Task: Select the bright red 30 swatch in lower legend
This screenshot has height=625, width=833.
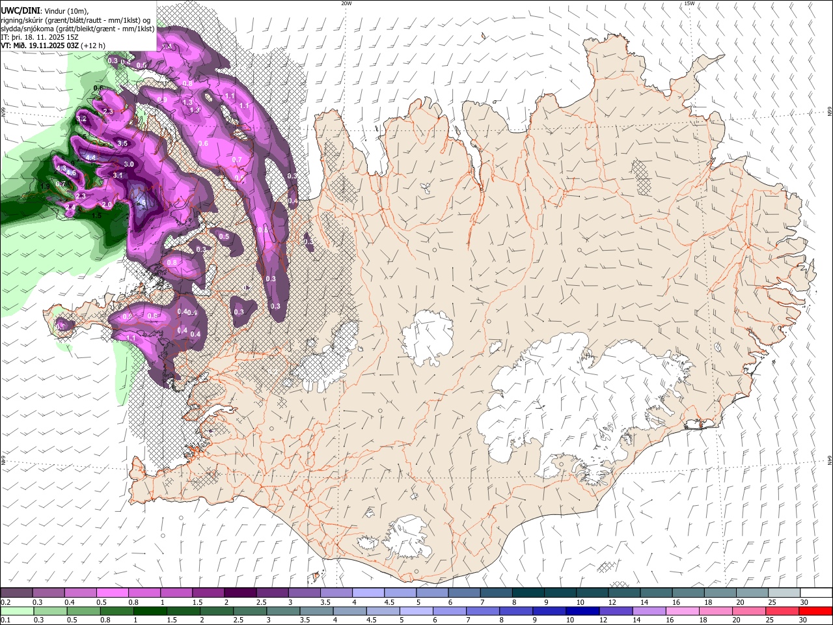Action: point(815,611)
